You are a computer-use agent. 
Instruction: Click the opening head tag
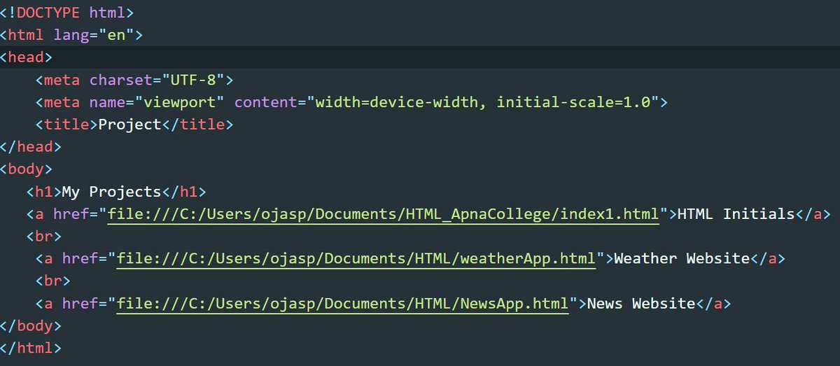tap(26, 57)
